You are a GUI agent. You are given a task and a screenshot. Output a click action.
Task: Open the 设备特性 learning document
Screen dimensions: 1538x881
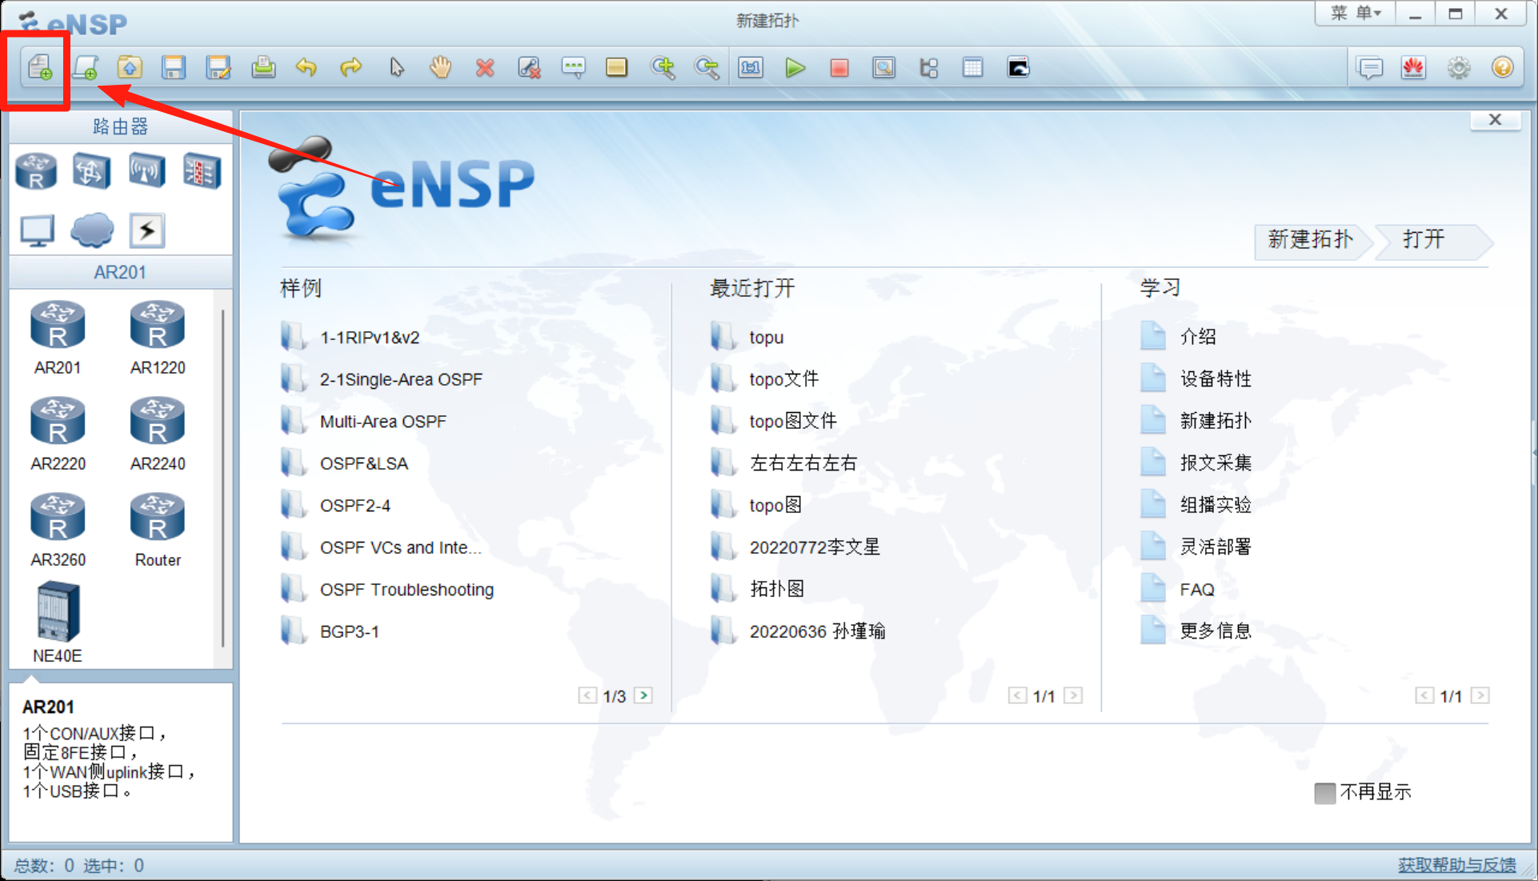point(1215,379)
